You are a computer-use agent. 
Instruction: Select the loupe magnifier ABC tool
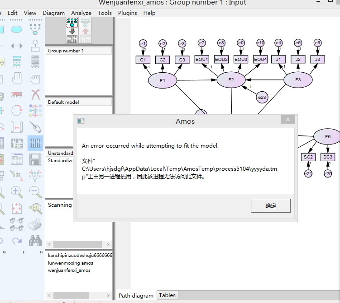[x=35, y=209]
